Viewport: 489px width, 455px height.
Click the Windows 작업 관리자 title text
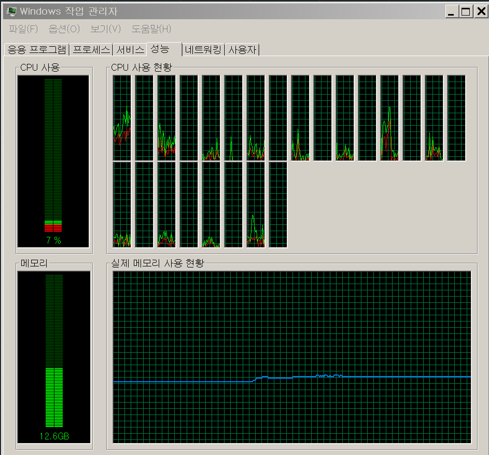pos(68,11)
